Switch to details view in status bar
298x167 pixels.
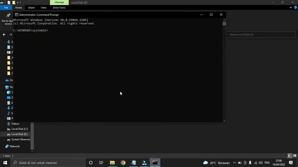(289, 156)
